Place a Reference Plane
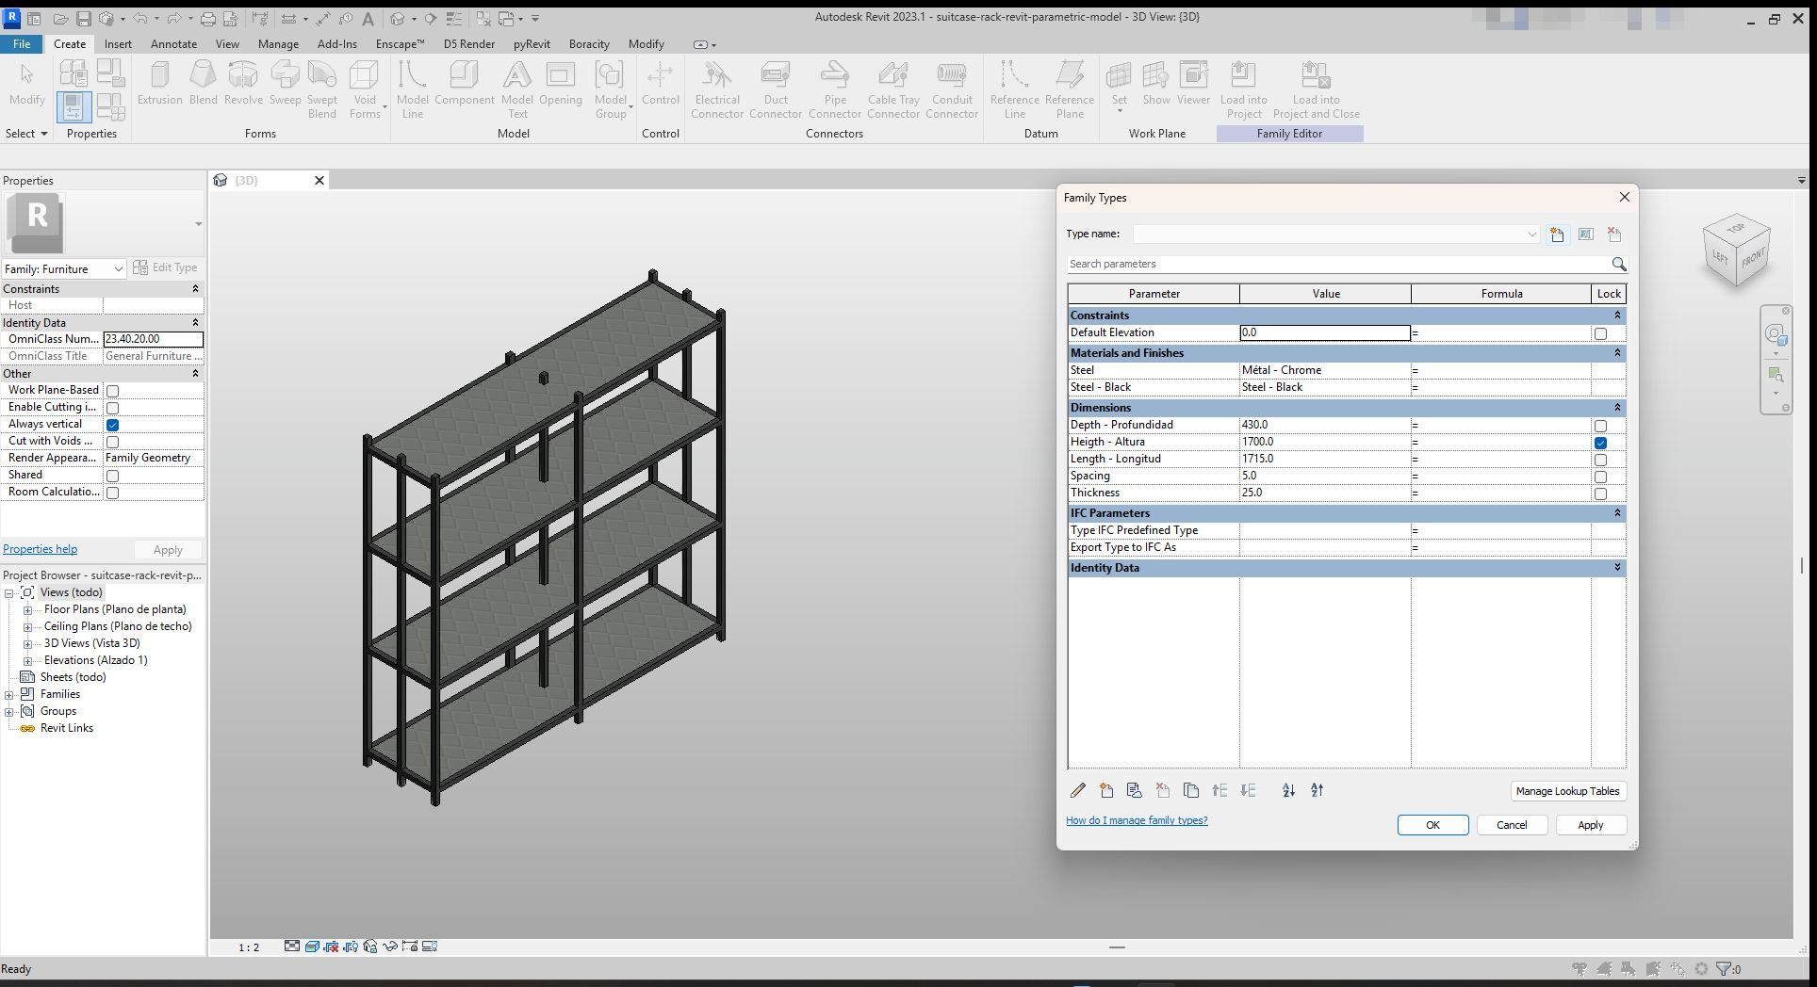The width and height of the screenshot is (1817, 987). pos(1070,89)
